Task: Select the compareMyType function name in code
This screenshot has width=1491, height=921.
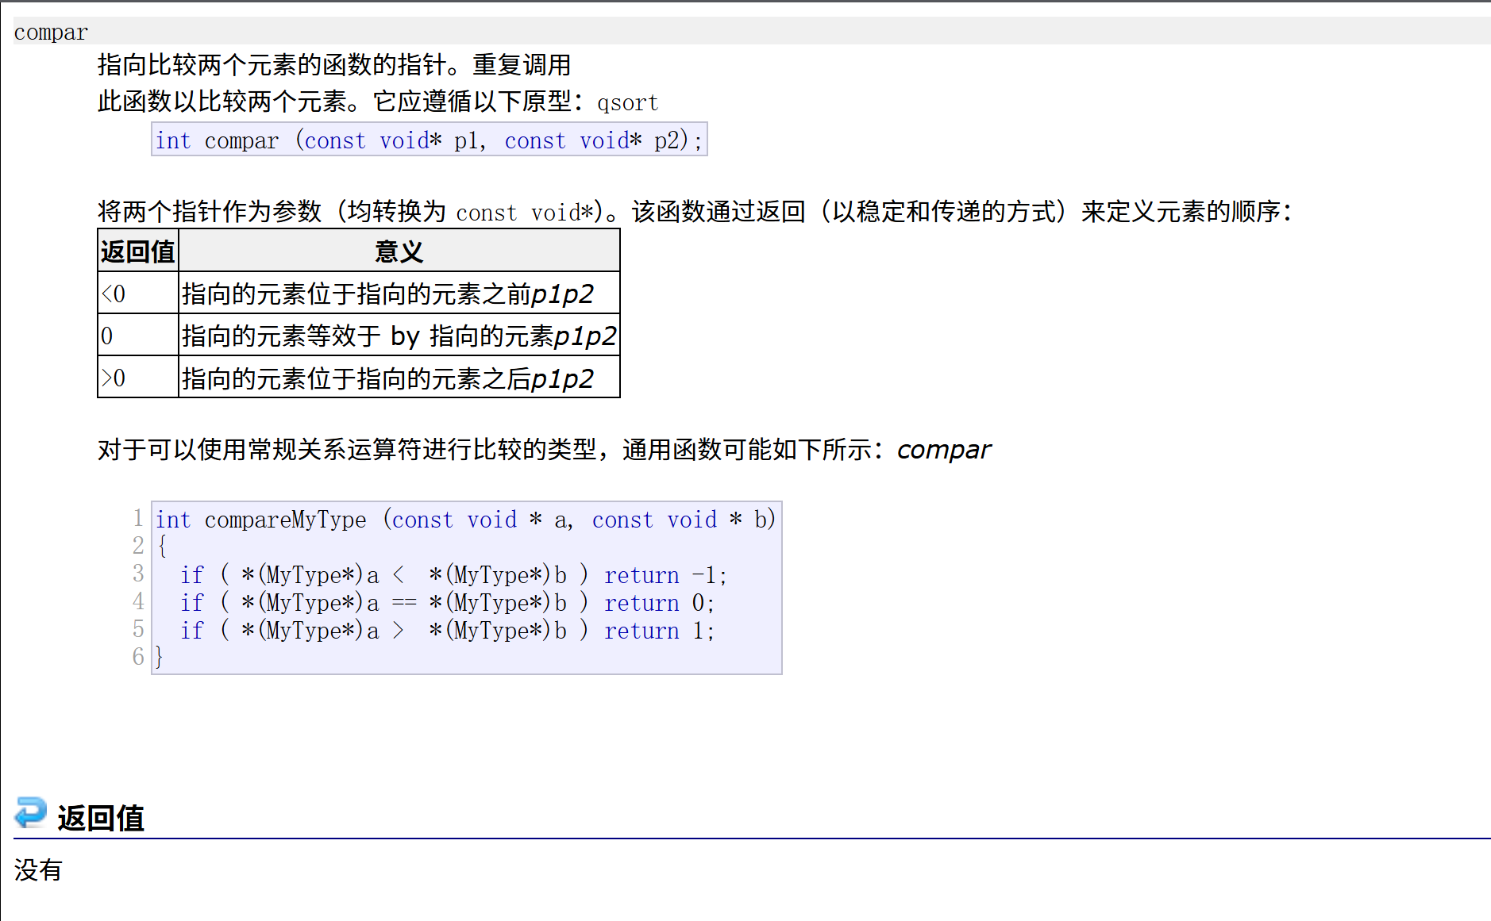Action: coord(284,520)
